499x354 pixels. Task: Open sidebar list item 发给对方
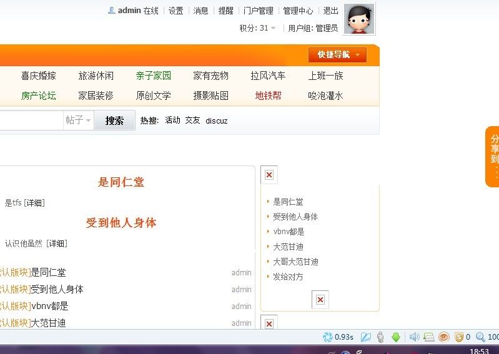[x=288, y=277]
